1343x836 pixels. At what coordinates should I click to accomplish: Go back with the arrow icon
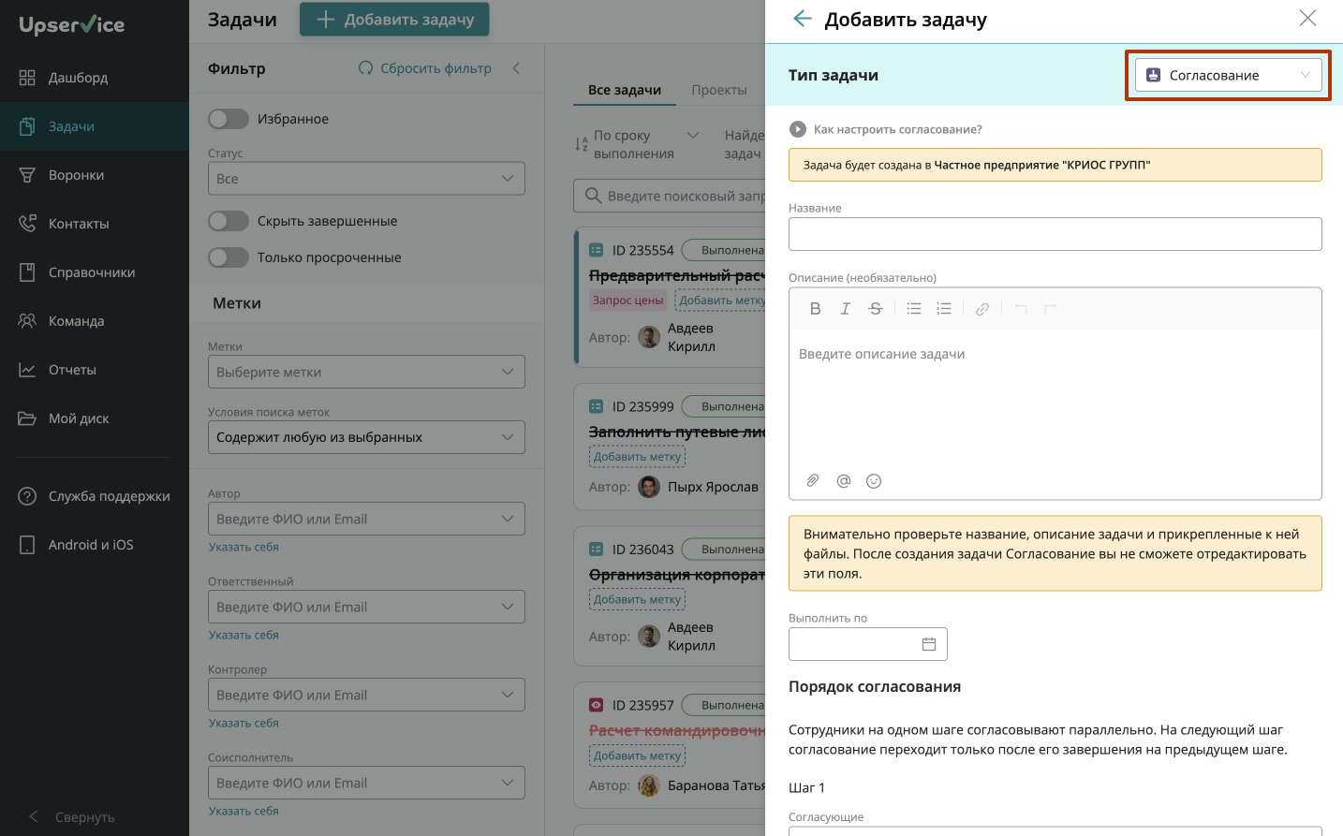click(x=802, y=19)
